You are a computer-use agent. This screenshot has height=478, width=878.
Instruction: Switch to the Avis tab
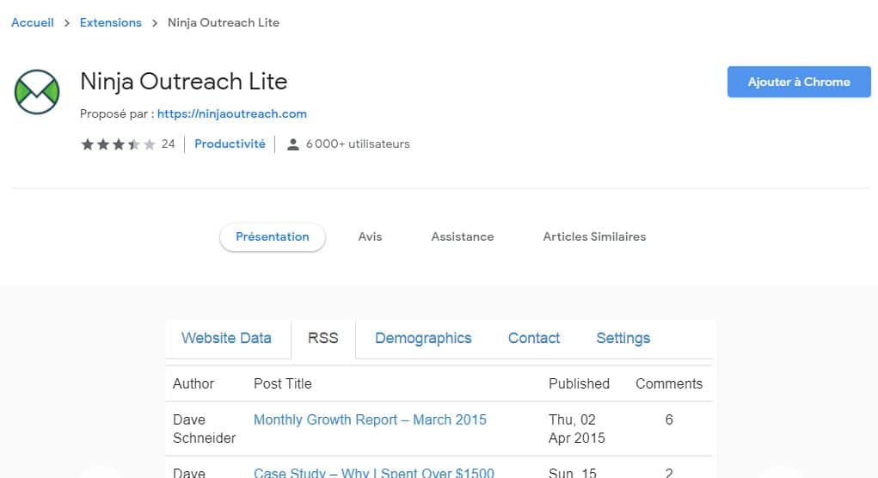[370, 236]
